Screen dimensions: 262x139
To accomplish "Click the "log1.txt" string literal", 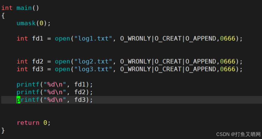I will 93,39.
